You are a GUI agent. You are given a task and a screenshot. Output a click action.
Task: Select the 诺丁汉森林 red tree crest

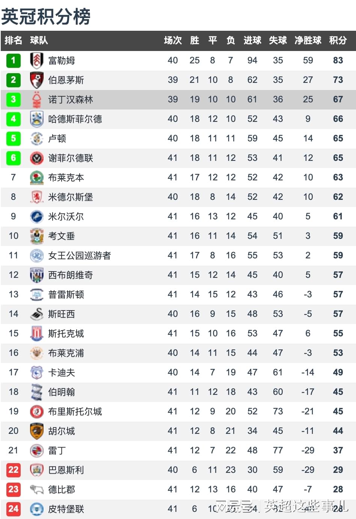click(36, 99)
